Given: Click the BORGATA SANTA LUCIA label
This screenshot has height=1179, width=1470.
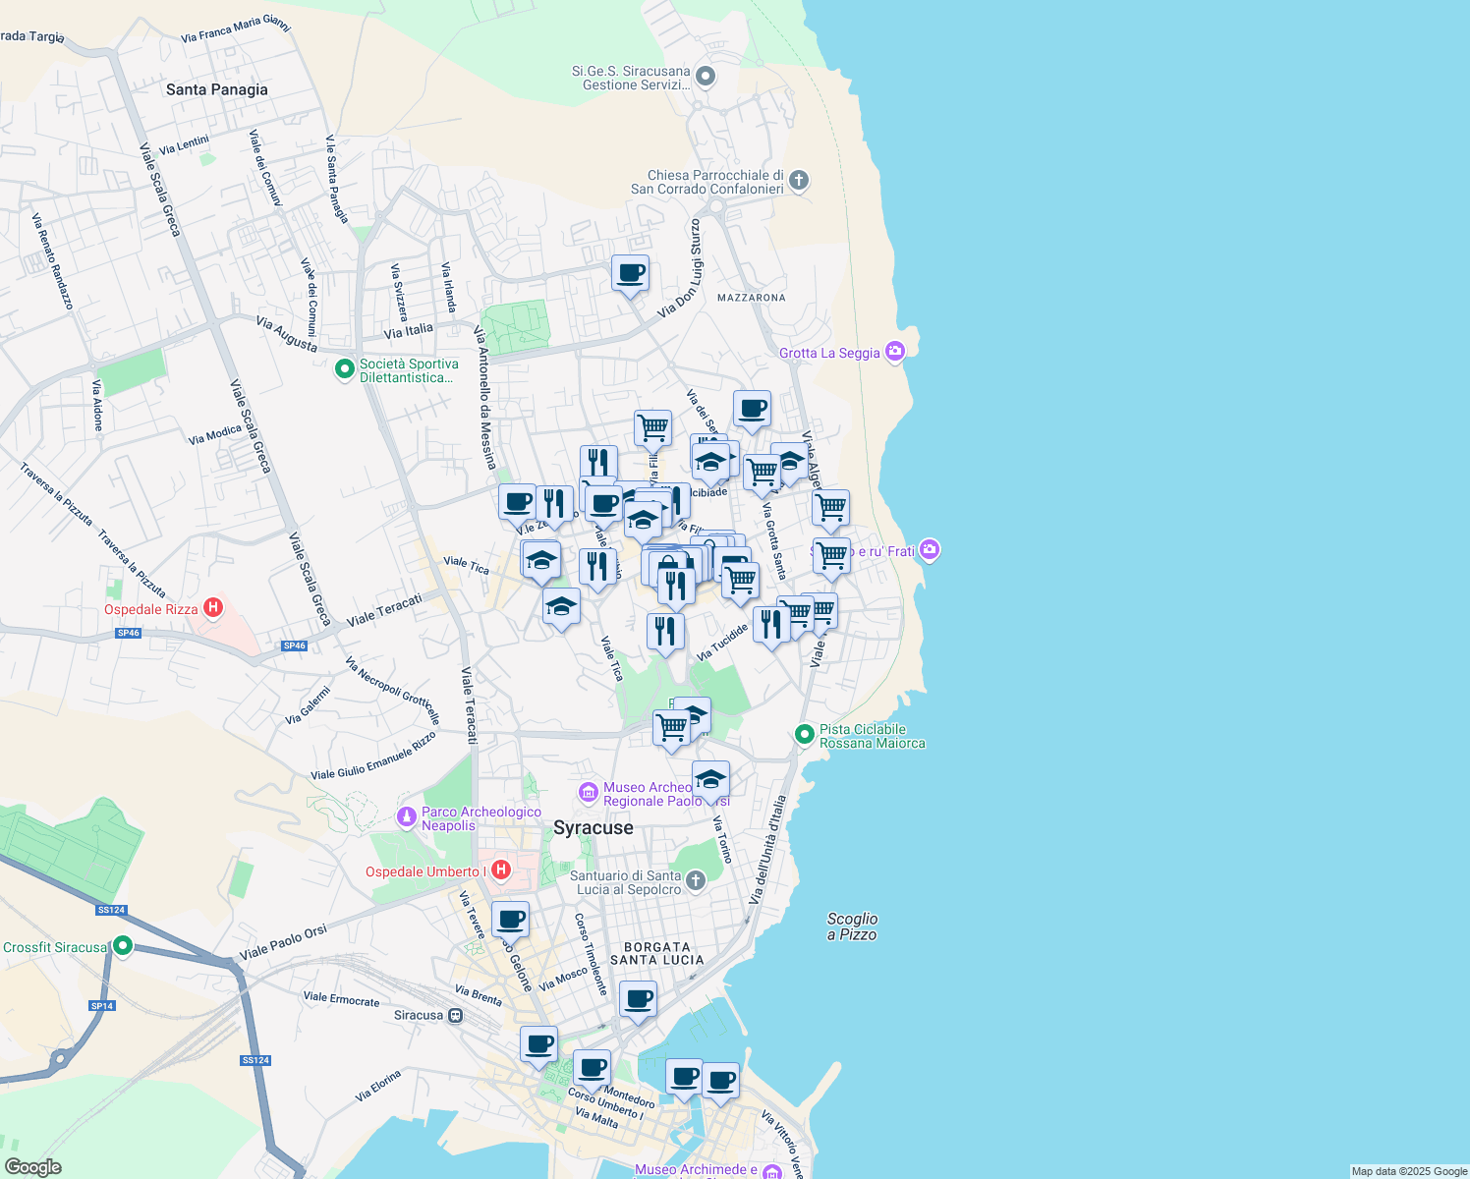Looking at the screenshot, I should (657, 953).
